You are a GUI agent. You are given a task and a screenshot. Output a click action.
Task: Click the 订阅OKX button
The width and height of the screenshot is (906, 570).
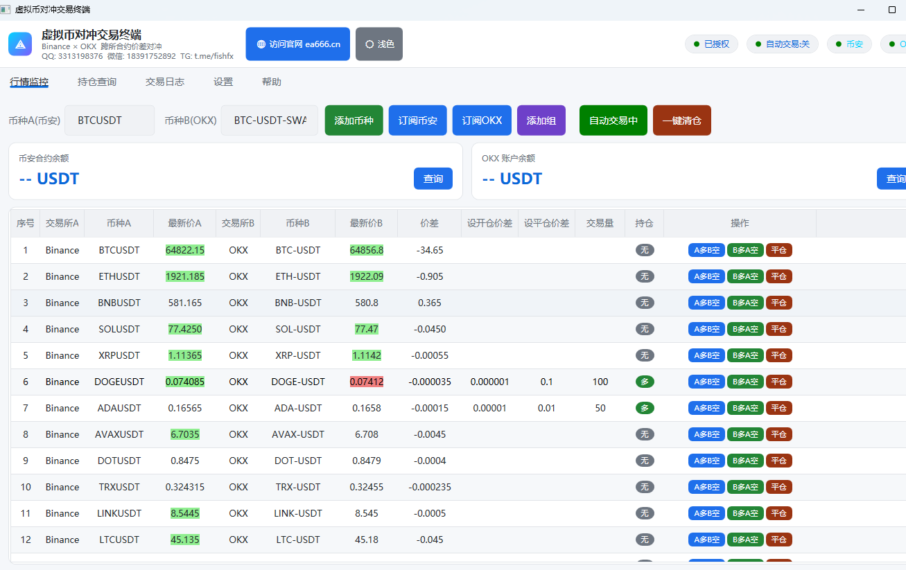point(482,121)
